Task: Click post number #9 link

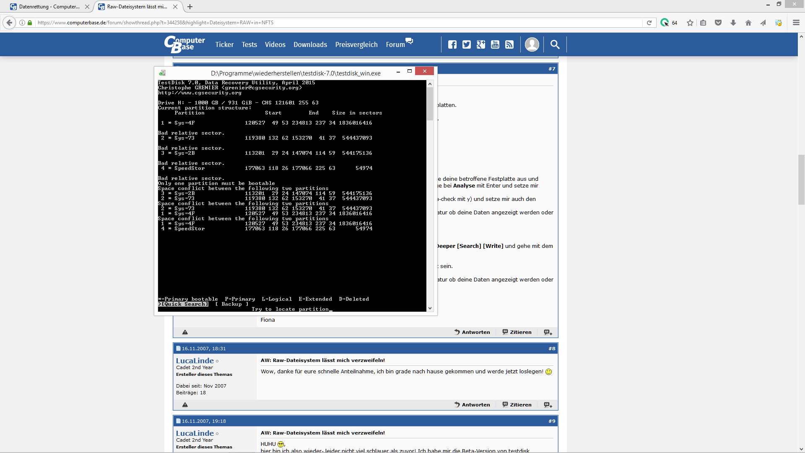Action: click(x=552, y=421)
